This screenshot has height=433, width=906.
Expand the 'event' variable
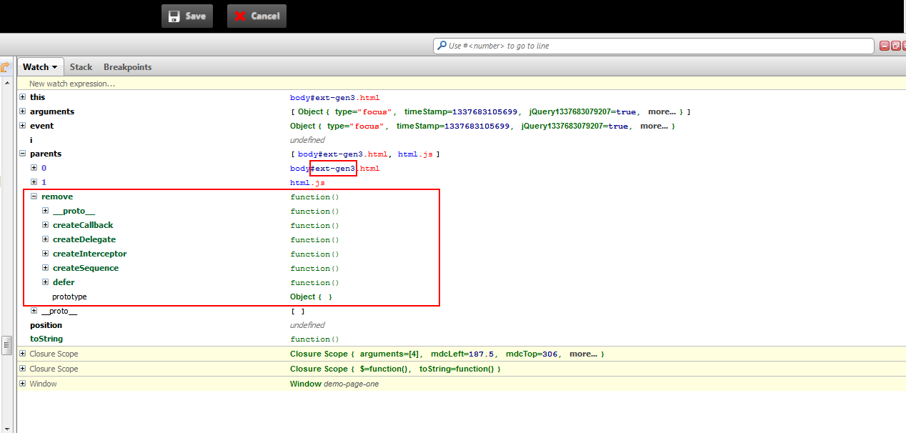pyautogui.click(x=23, y=126)
